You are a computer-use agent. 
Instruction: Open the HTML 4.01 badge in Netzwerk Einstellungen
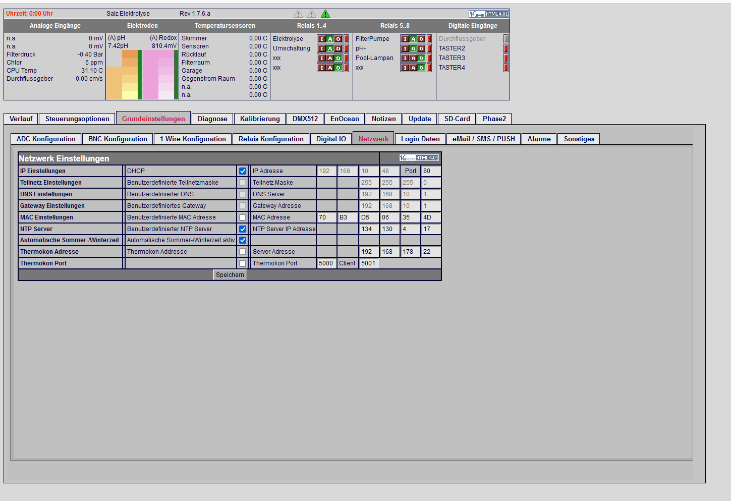419,158
